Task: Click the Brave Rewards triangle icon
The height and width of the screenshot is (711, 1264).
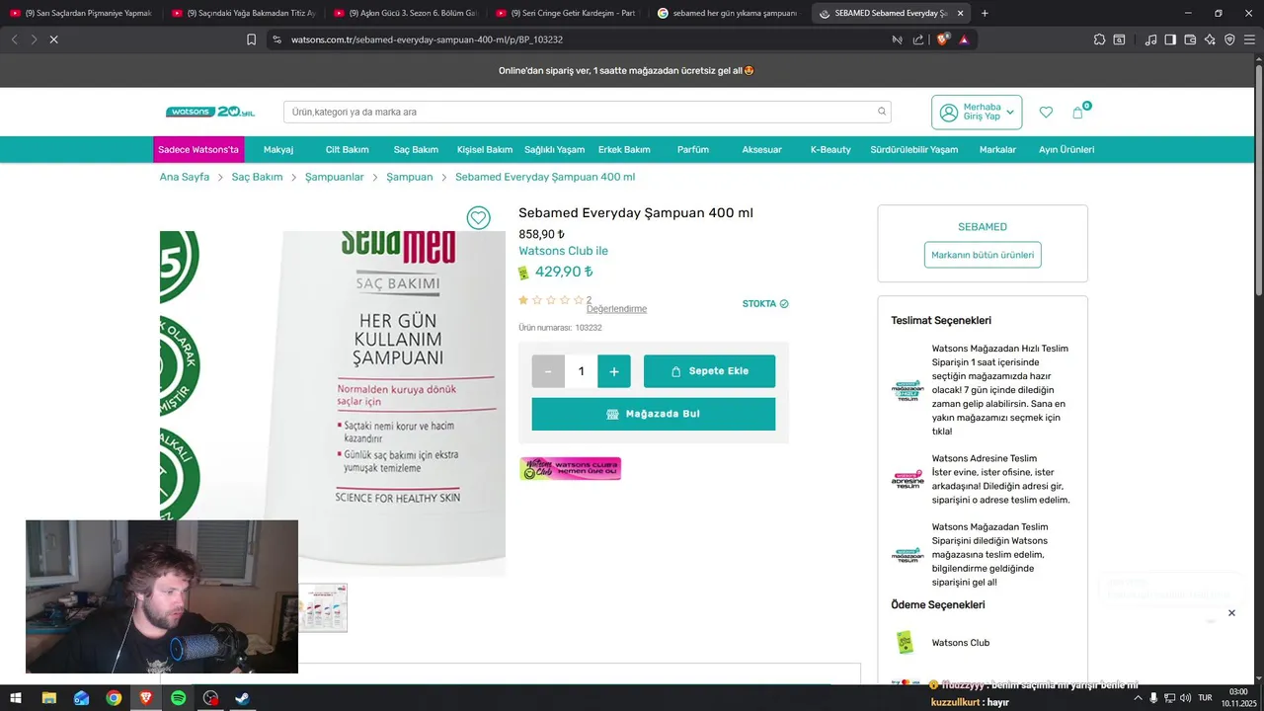Action: pyautogui.click(x=964, y=39)
